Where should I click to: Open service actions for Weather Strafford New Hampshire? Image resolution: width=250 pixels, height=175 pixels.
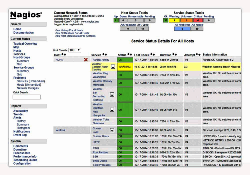pyautogui.click(x=112, y=110)
